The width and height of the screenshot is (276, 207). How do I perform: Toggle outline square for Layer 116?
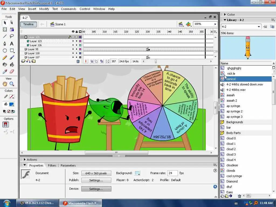pos(80,45)
